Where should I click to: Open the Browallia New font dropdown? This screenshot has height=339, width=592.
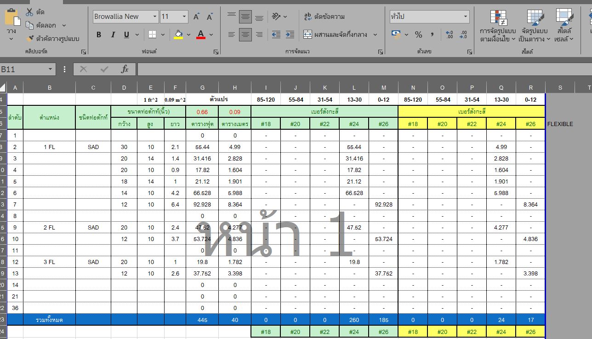pos(154,17)
